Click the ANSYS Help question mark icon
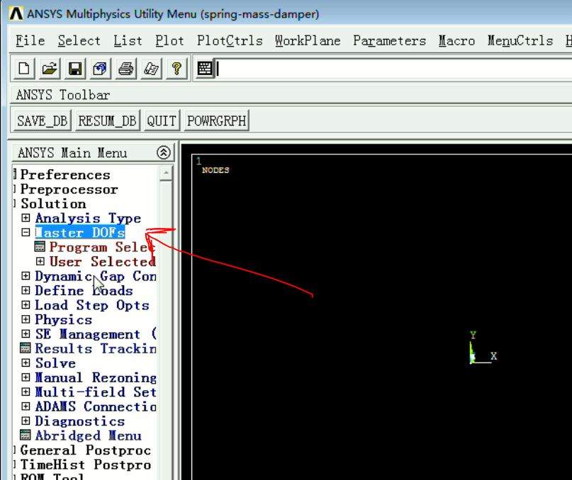The image size is (572, 480). point(176,69)
